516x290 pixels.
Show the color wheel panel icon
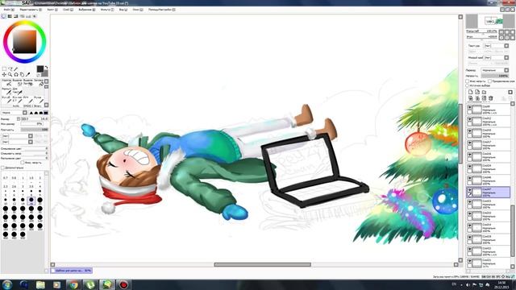(3, 16)
